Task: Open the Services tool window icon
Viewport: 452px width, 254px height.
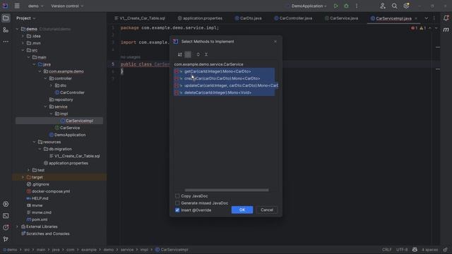Action: click(6, 204)
